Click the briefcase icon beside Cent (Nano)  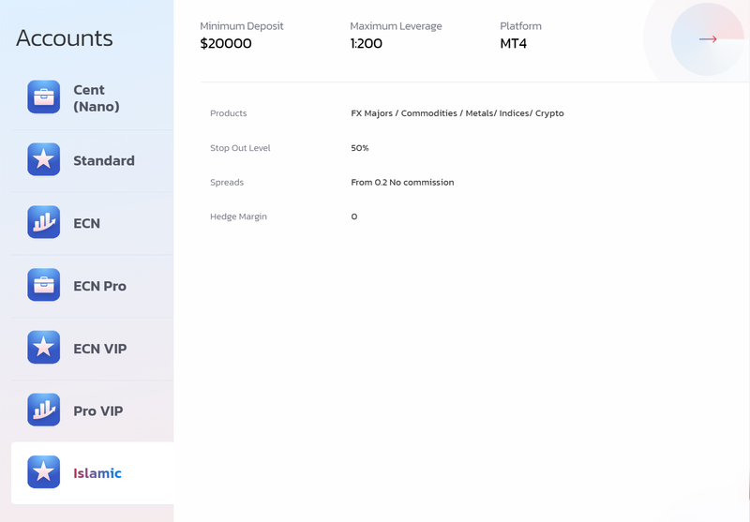pyautogui.click(x=43, y=97)
